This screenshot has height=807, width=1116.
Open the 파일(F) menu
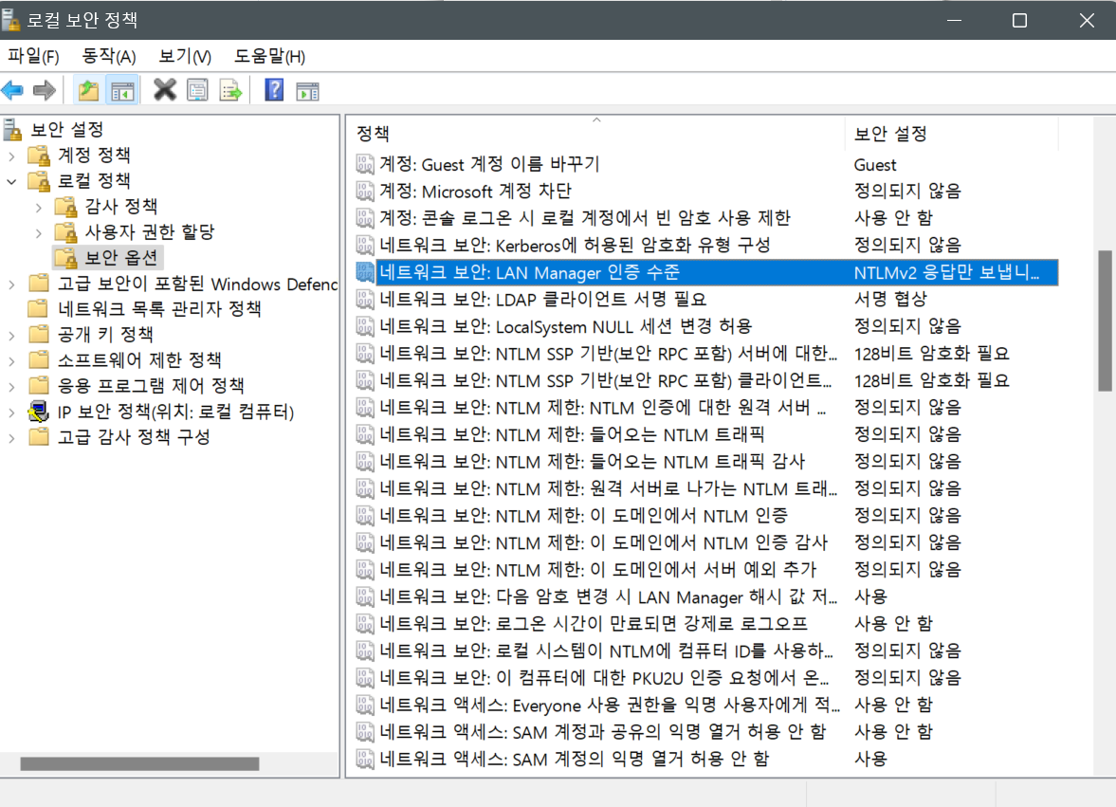tap(33, 56)
